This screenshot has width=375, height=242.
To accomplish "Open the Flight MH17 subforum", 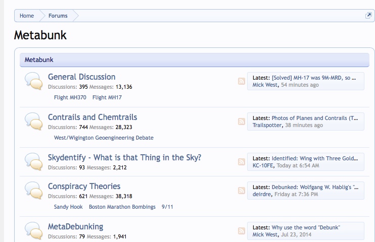I will (107, 97).
